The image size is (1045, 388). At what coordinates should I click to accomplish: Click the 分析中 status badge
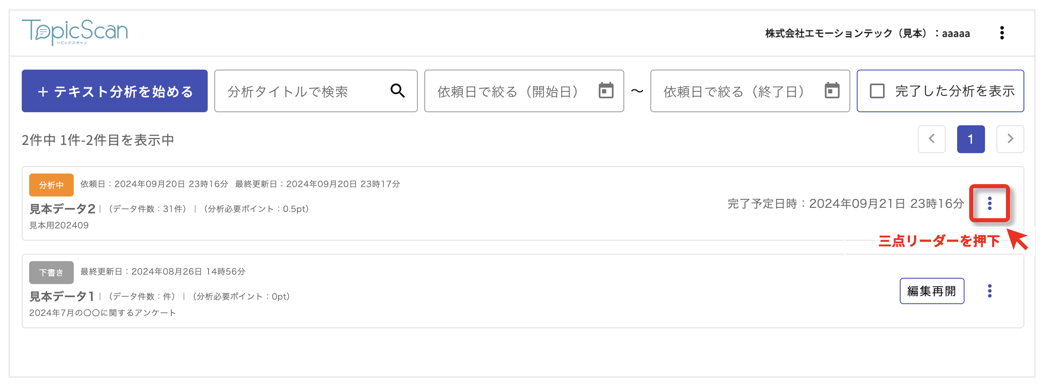coord(51,185)
